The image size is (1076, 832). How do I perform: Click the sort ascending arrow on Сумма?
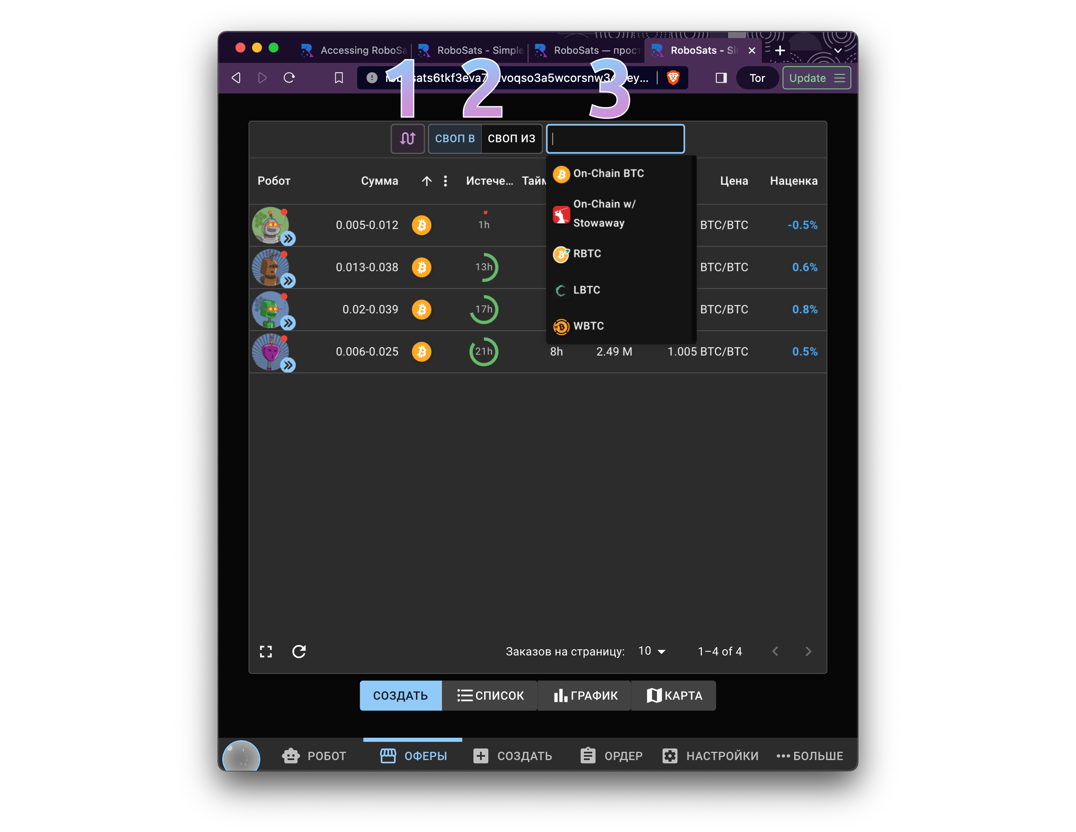point(427,181)
